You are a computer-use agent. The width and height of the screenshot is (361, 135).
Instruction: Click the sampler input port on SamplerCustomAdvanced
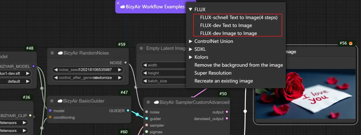point(147,125)
